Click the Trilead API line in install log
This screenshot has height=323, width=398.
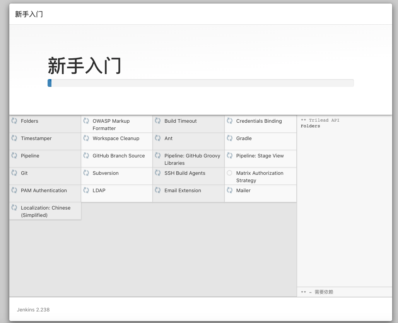pos(320,120)
